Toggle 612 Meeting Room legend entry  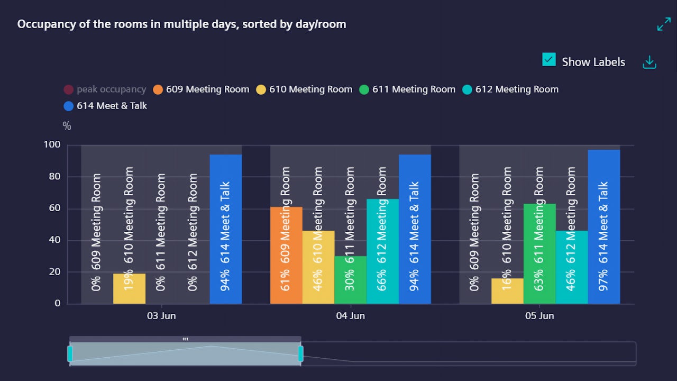click(x=510, y=89)
